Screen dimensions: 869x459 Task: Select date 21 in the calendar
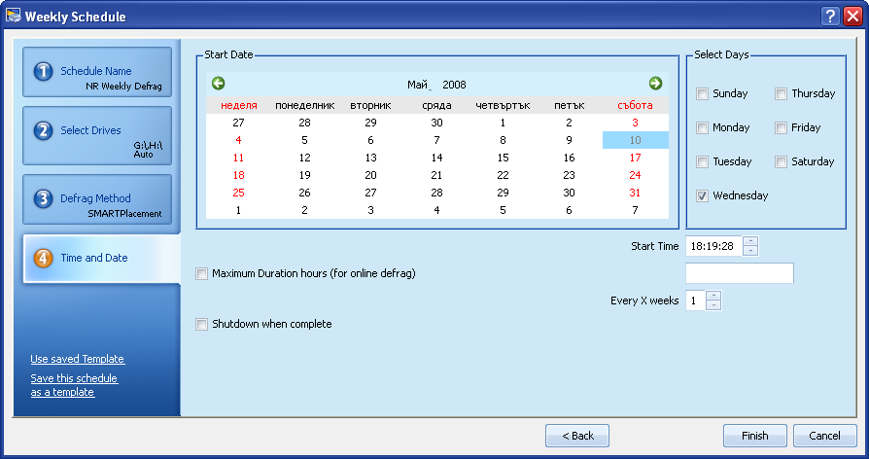click(436, 175)
